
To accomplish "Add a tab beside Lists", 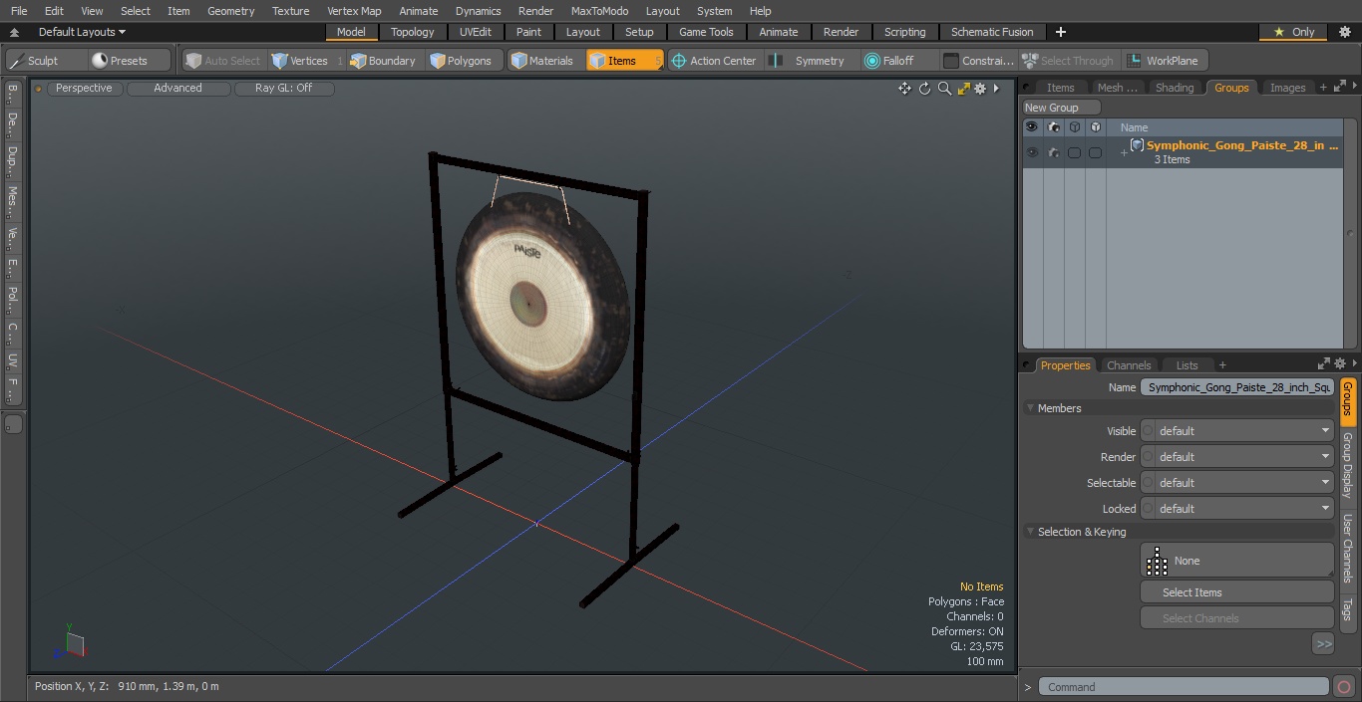I will tap(1222, 365).
